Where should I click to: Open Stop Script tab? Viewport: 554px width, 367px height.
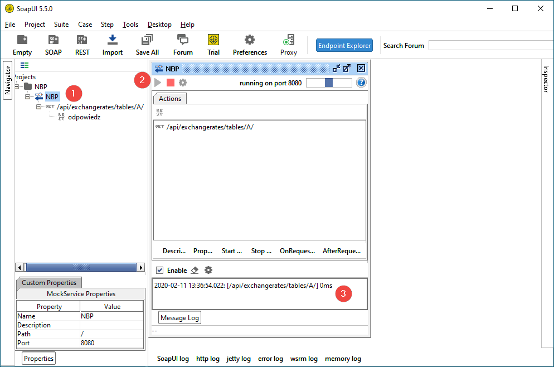pyautogui.click(x=261, y=250)
